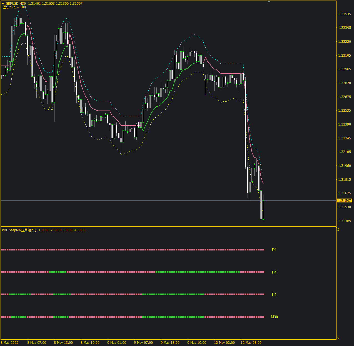Image resolution: width=354 pixels, height=346 pixels.
Task: Click the PDF StepMA indicator title text
Action: [19, 230]
